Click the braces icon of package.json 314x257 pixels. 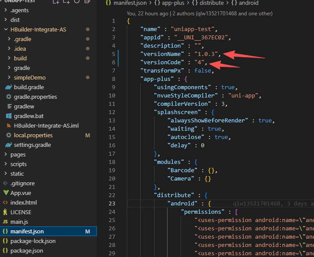tap(5, 250)
